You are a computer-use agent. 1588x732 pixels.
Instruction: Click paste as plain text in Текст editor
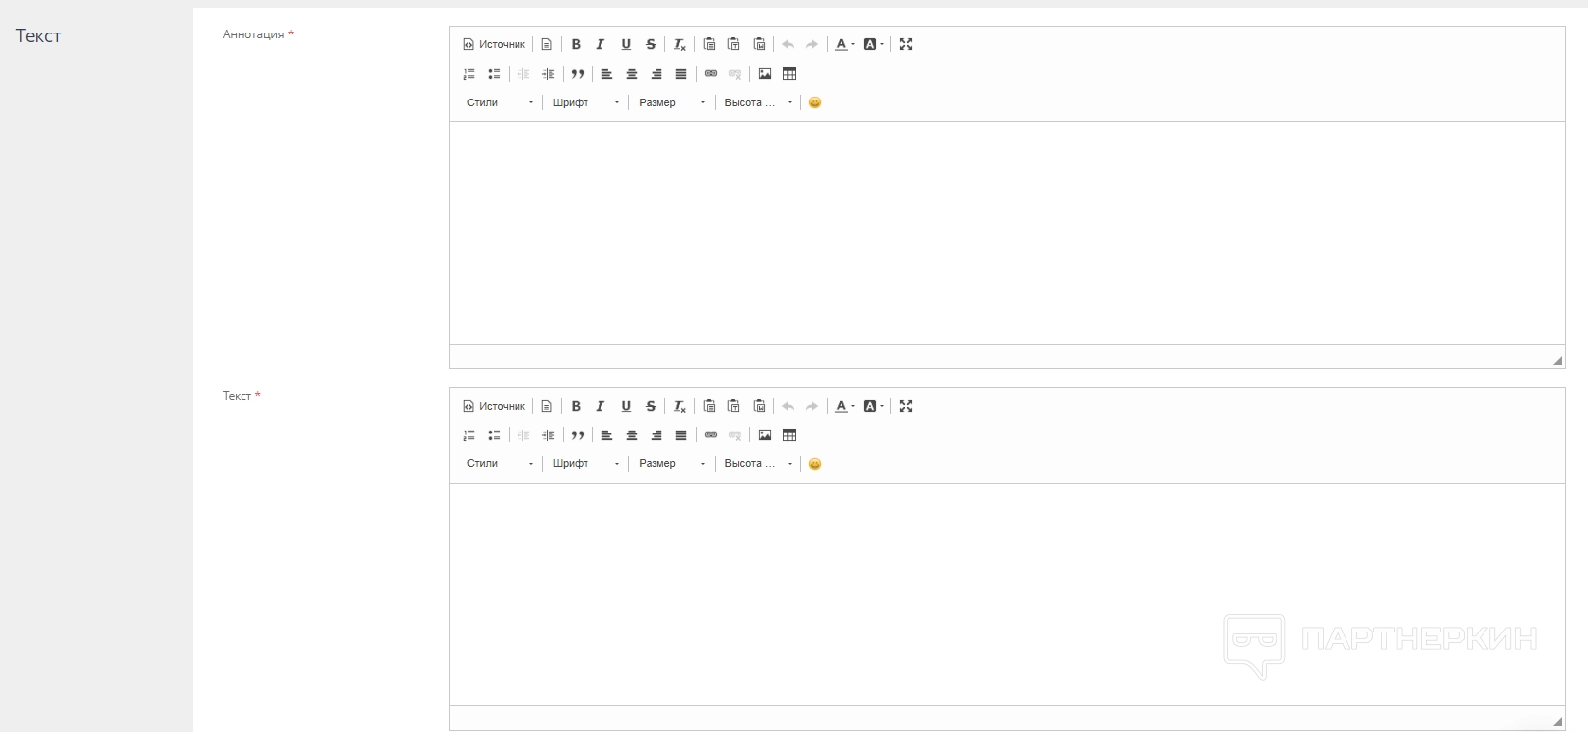(734, 406)
